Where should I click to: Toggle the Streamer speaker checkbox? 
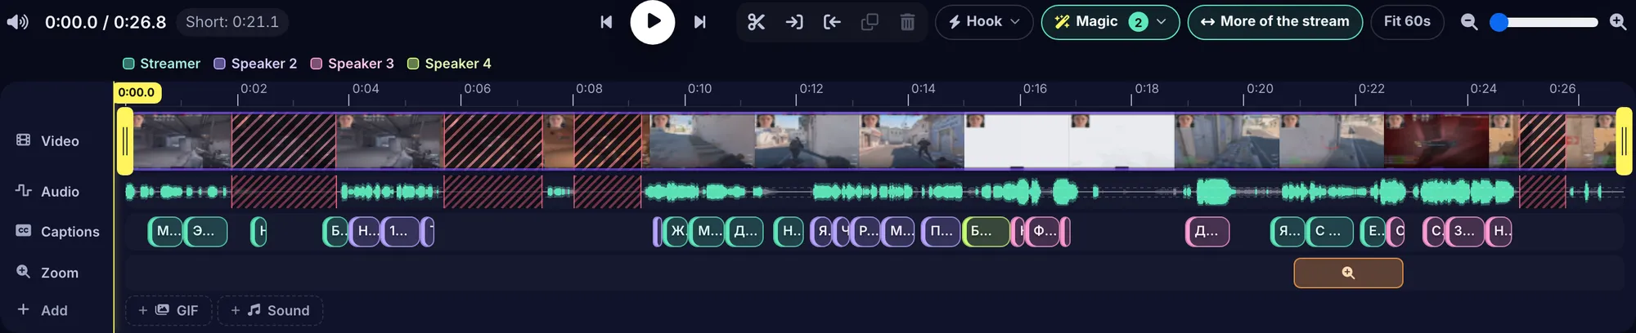click(x=128, y=64)
